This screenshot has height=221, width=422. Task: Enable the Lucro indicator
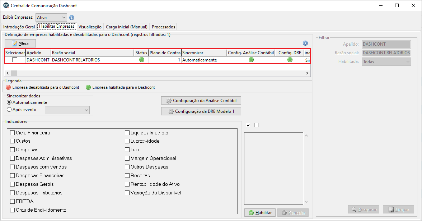[x=127, y=150]
